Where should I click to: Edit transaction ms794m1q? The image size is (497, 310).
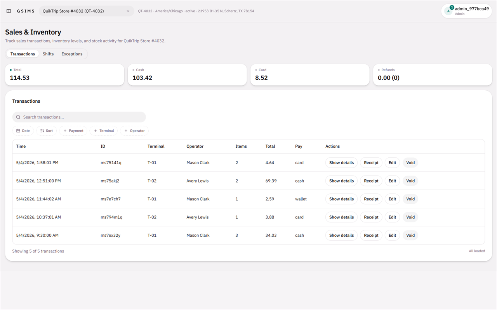pyautogui.click(x=393, y=217)
